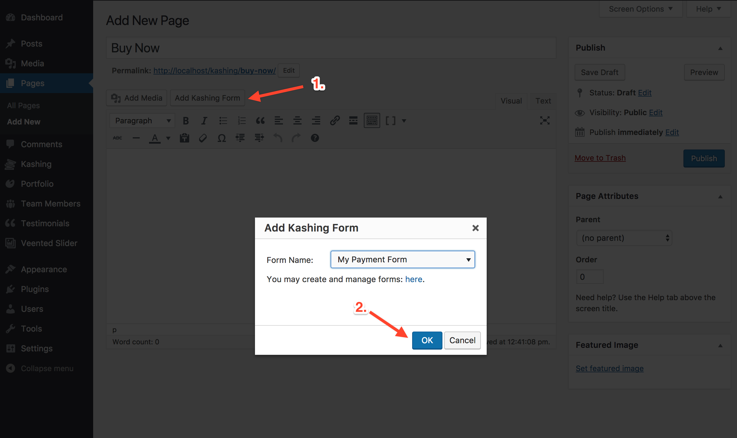Open the Form Name dropdown
This screenshot has width=737, height=438.
[x=403, y=259]
